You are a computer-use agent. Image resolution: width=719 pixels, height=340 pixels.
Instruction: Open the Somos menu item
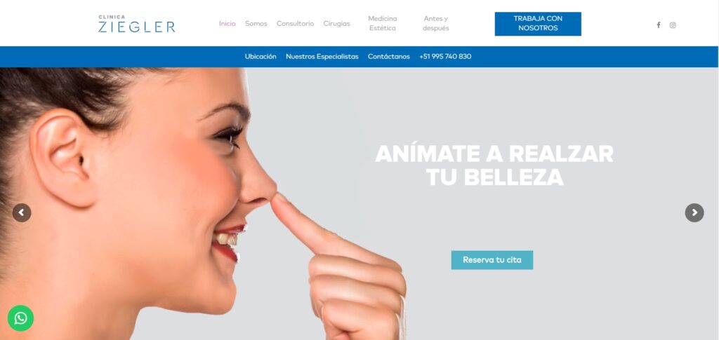pyautogui.click(x=256, y=23)
